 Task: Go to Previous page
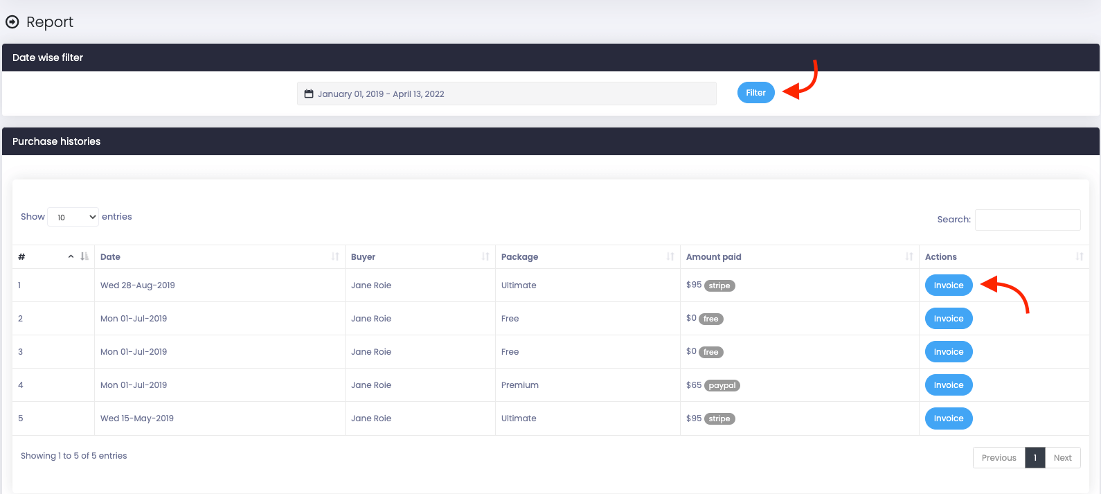point(999,458)
